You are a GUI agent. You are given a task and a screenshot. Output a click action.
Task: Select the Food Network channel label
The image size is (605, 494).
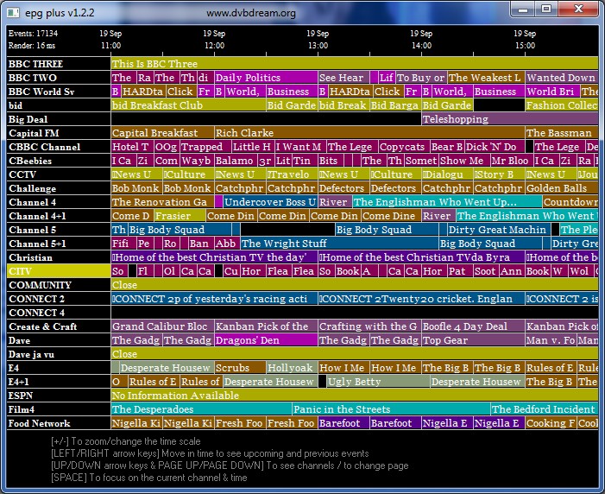click(x=59, y=423)
